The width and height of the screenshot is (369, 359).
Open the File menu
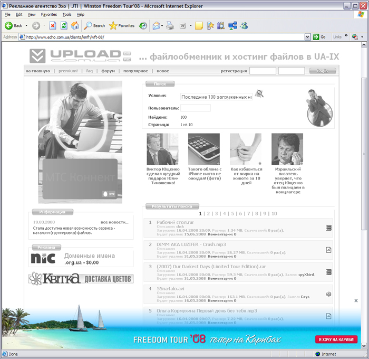tap(7, 14)
